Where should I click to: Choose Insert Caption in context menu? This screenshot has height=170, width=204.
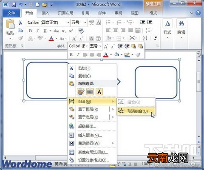coord(92,136)
